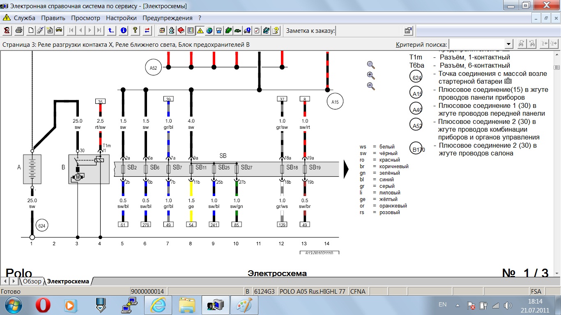Click the top magnifier icon beside the diagram
This screenshot has width=561, height=315.
click(x=371, y=65)
